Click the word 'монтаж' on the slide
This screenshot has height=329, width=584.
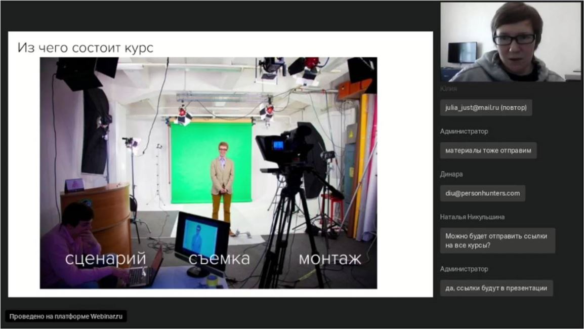pyautogui.click(x=329, y=259)
